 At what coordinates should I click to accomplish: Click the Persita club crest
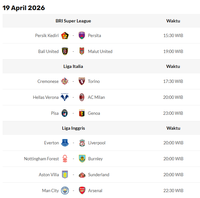82,35
